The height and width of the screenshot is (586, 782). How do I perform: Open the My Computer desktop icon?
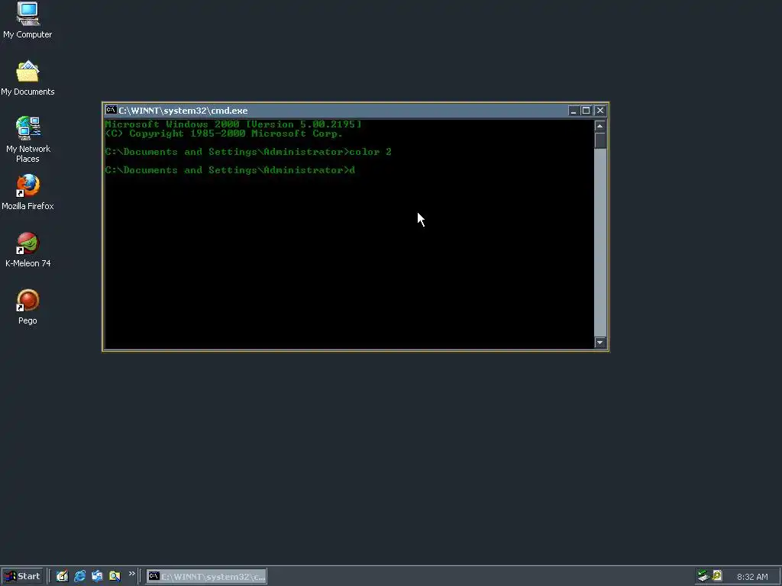pos(27,20)
